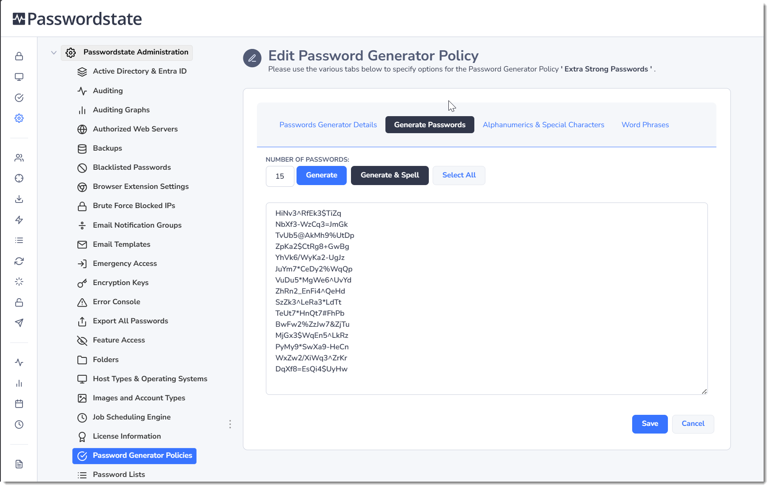Open Host Types & Operating Systems
Image resolution: width=770 pixels, height=488 pixels.
[150, 379]
